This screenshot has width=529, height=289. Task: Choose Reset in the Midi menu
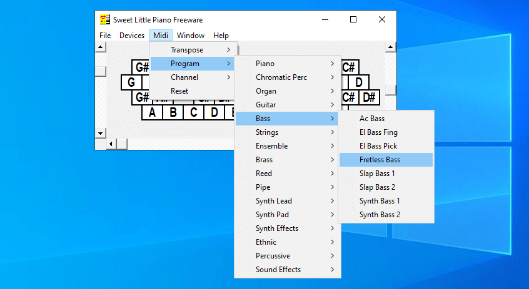[x=194, y=91]
